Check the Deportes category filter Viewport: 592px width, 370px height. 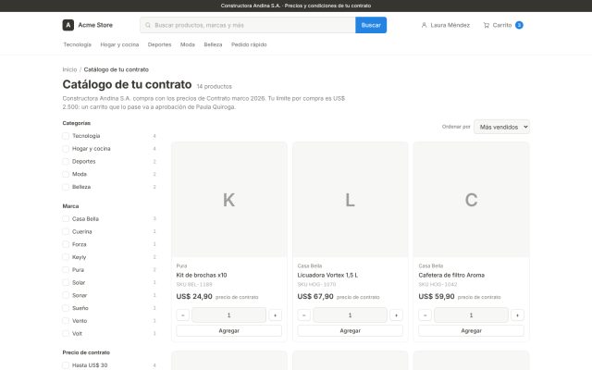click(x=66, y=161)
